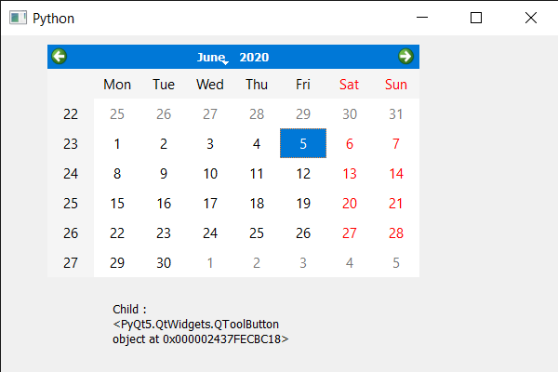Click the 2020 year field
Screen dimensions: 558x372
coord(254,58)
